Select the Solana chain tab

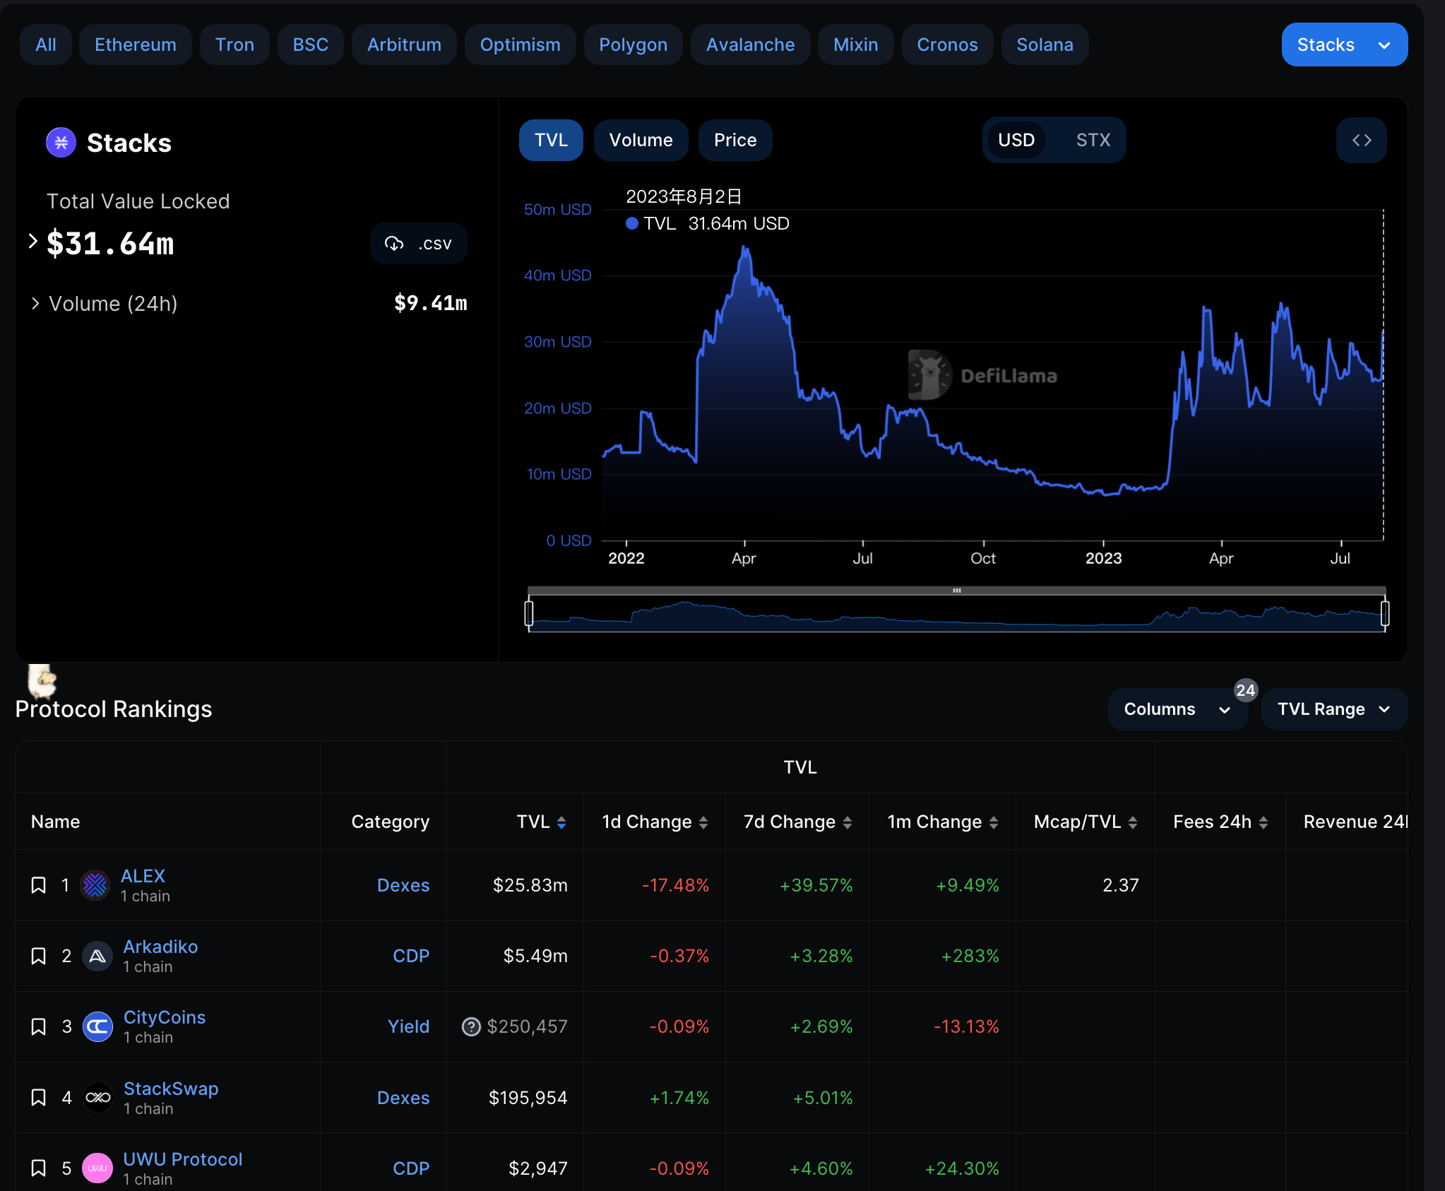click(x=1045, y=45)
